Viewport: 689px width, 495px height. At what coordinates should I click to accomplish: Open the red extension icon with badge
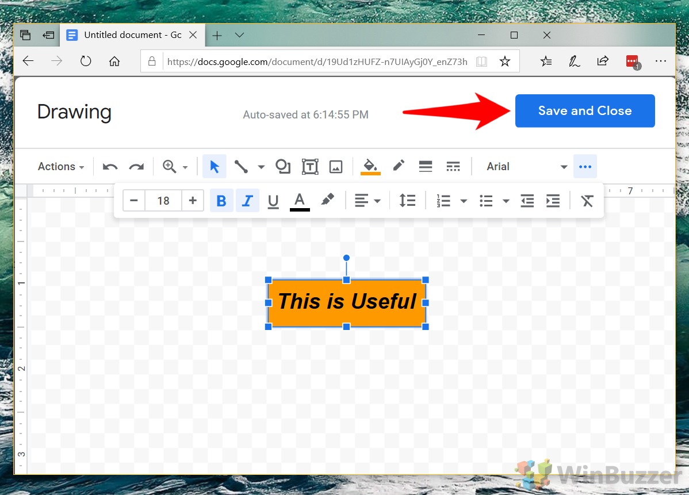pyautogui.click(x=633, y=62)
